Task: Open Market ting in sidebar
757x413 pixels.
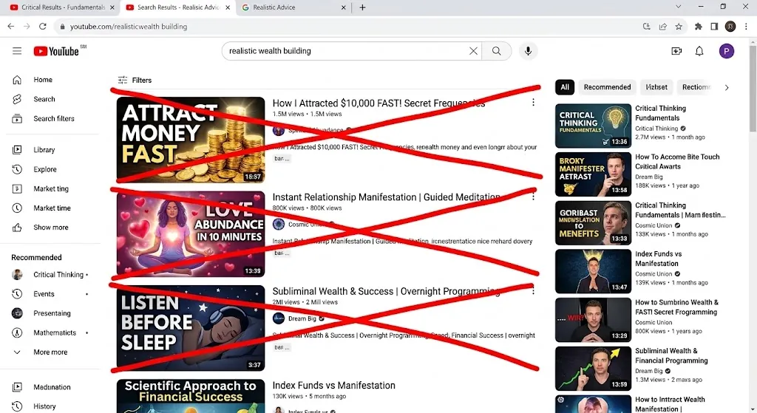Action: point(52,188)
